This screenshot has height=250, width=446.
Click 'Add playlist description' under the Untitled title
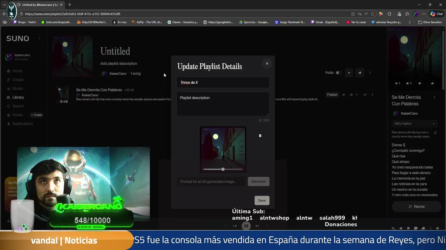(x=118, y=64)
